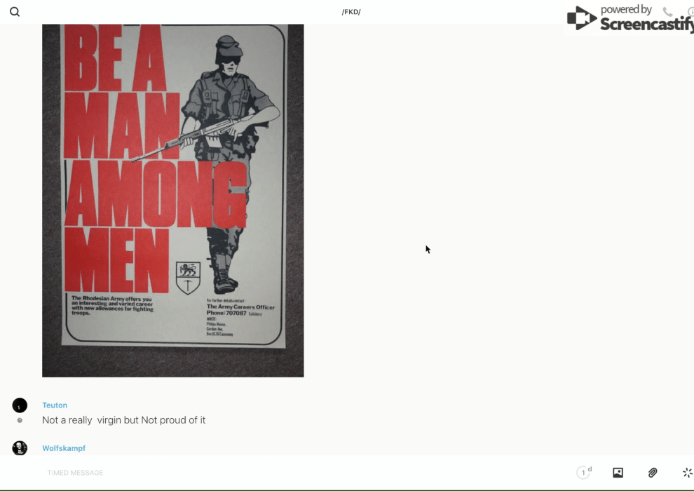Click Teuton's black avatar
The image size is (694, 491).
coord(20,405)
